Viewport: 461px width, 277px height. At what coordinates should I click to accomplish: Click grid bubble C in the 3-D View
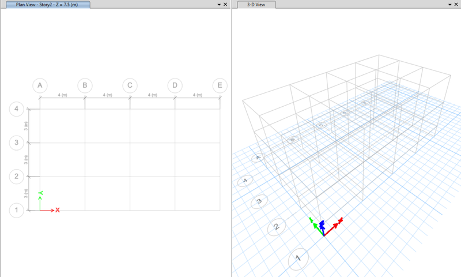click(x=322, y=125)
